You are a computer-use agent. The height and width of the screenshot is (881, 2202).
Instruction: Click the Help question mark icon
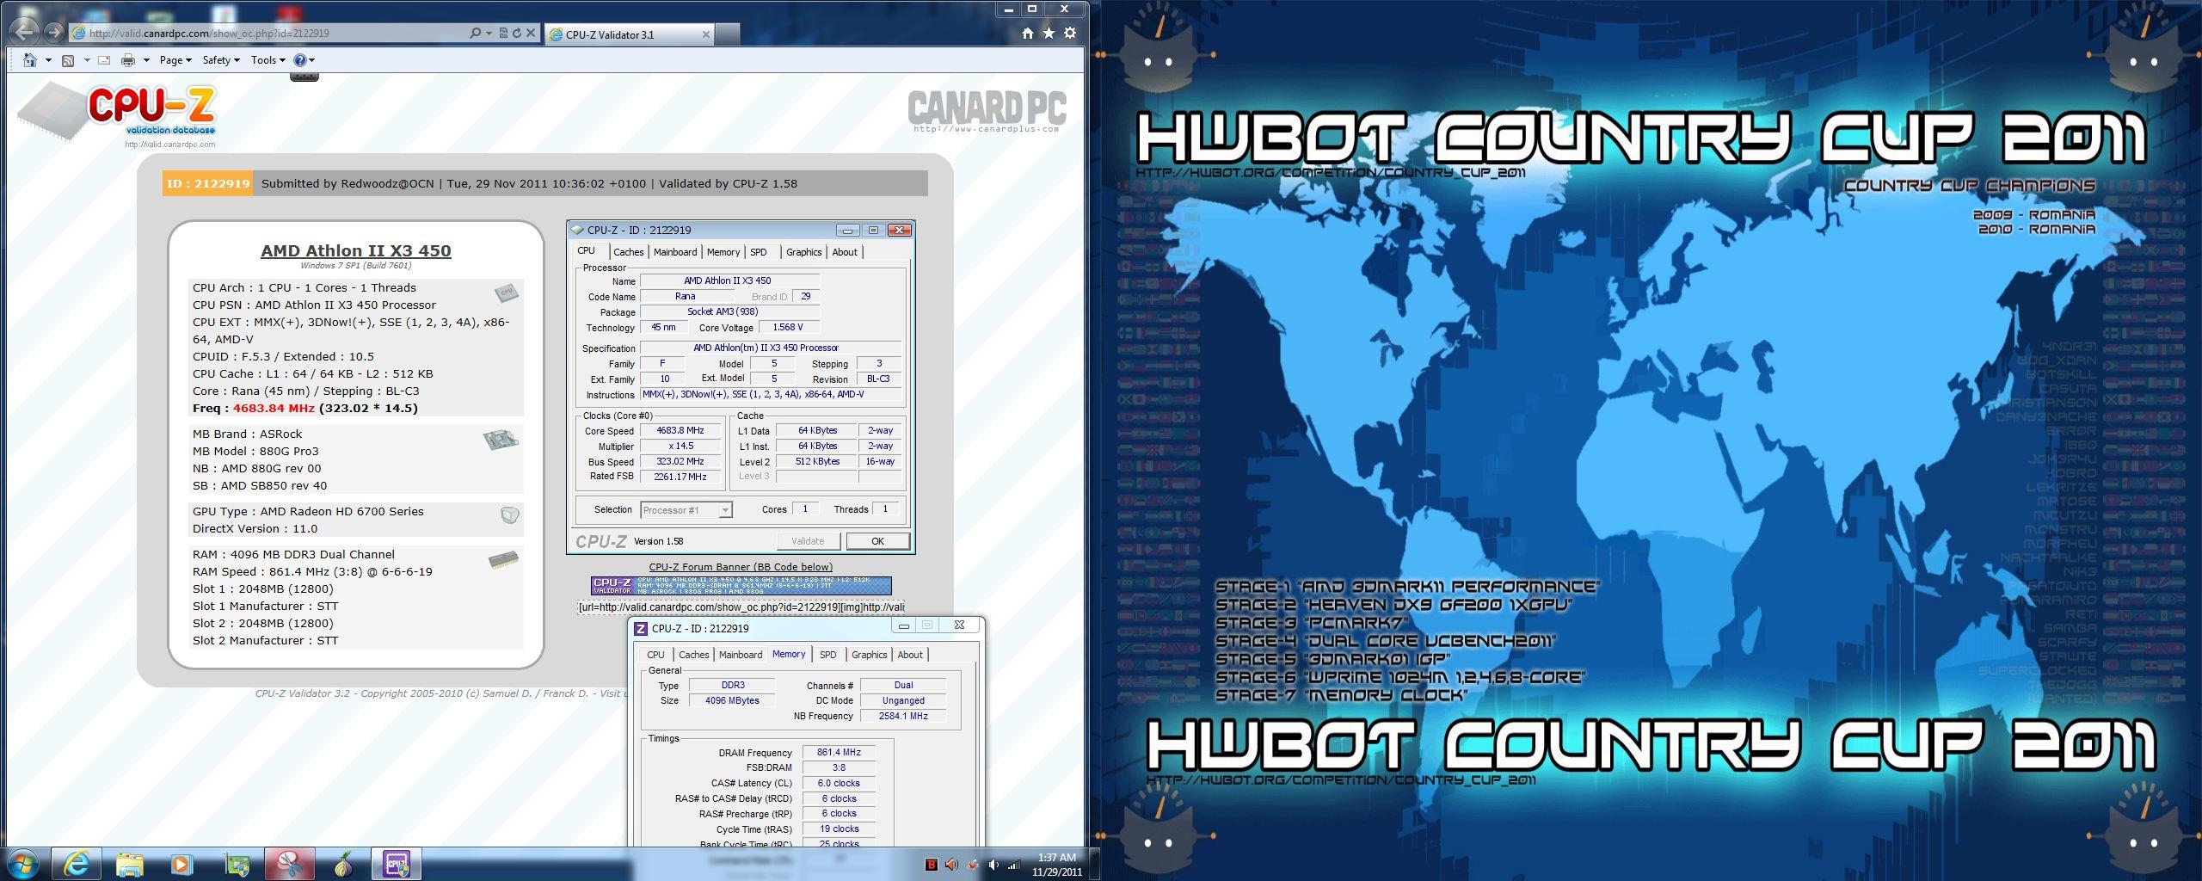click(299, 60)
